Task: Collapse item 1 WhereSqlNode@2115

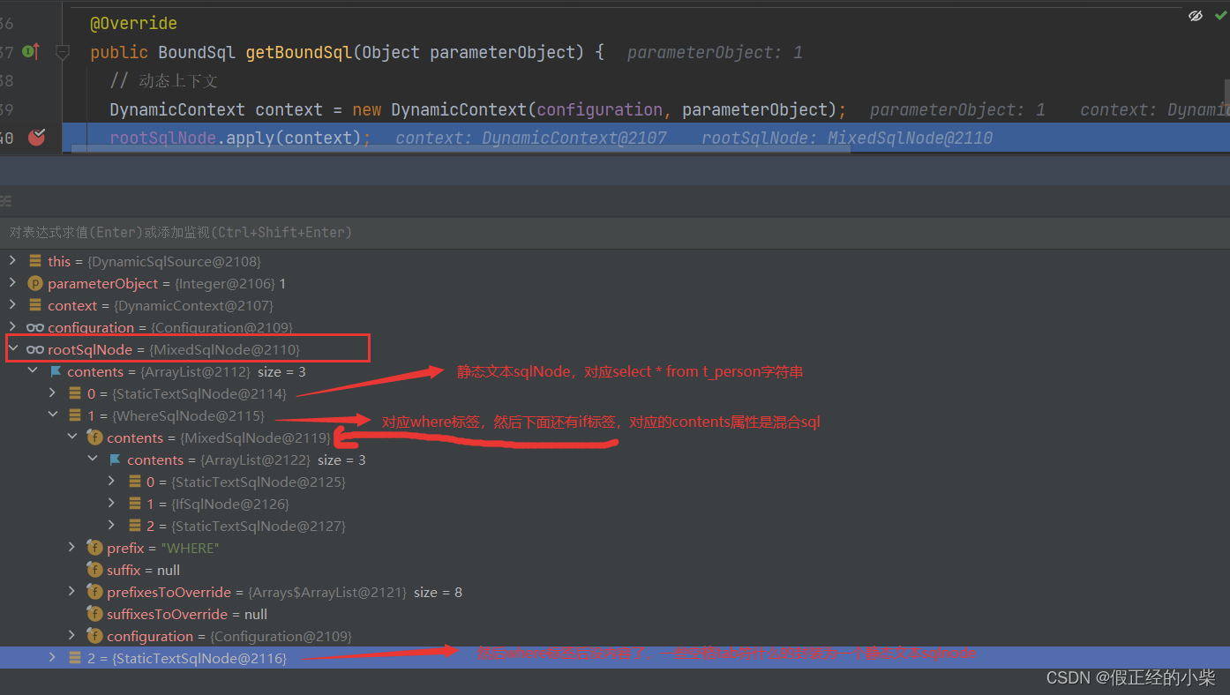Action: point(52,415)
